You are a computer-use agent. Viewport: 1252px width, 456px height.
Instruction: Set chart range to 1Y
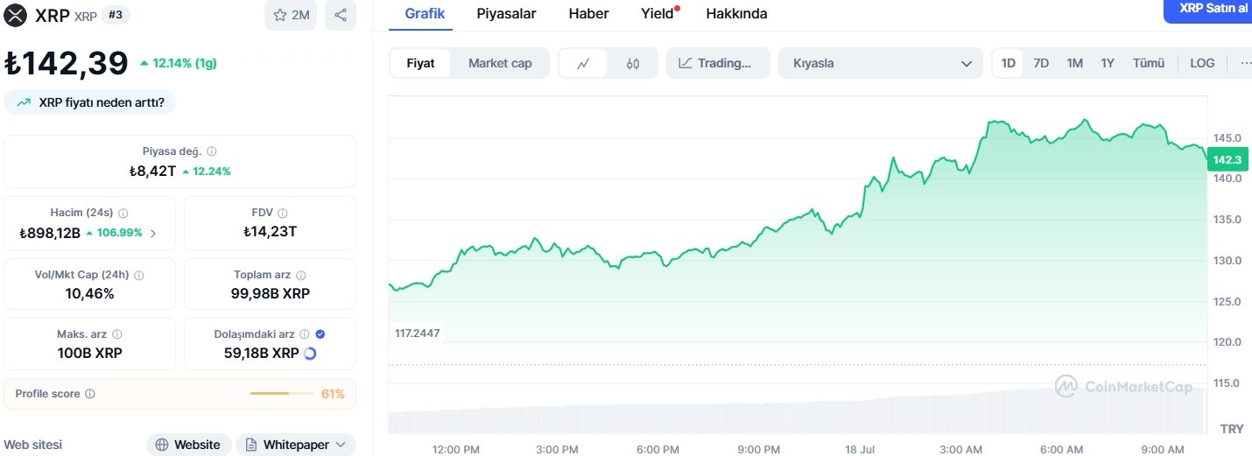[x=1108, y=63]
